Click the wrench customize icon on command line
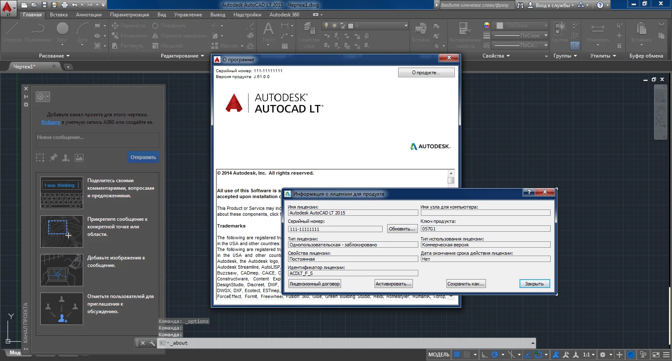Image resolution: width=672 pixels, height=361 pixels. point(152,343)
